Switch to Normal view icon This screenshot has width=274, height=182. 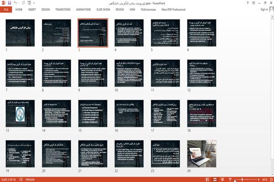coord(207,179)
